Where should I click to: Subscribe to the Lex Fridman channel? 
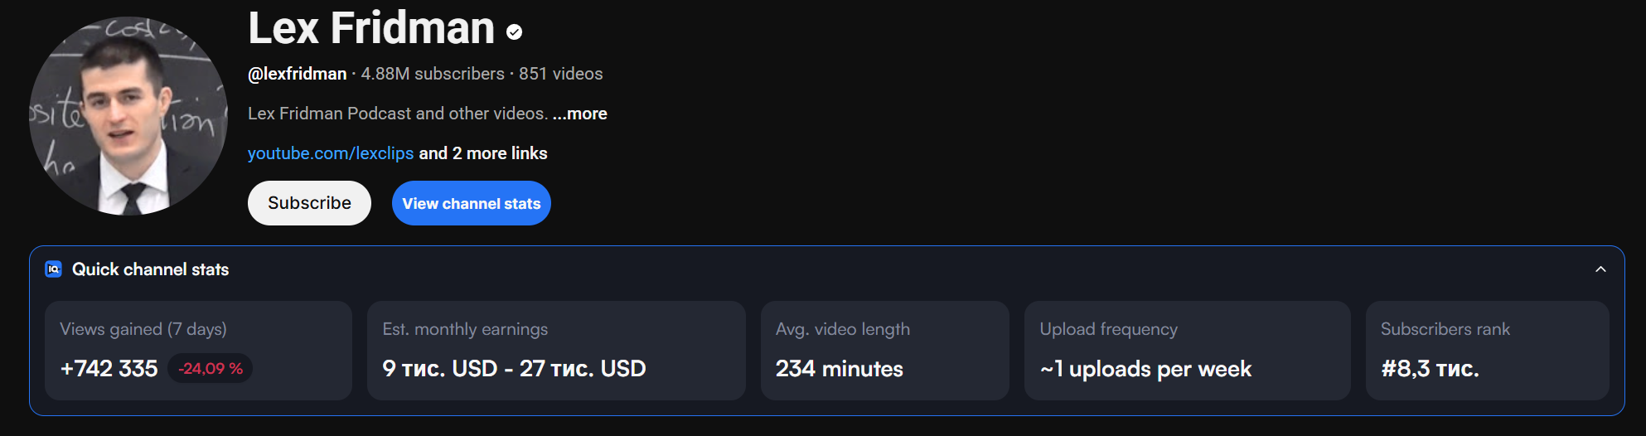click(309, 203)
